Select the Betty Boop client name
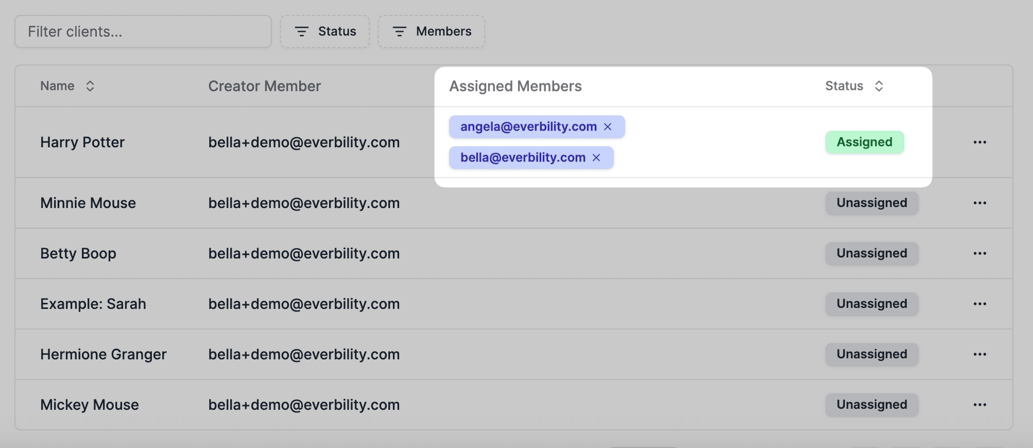Viewport: 1033px width, 448px height. 78,253
